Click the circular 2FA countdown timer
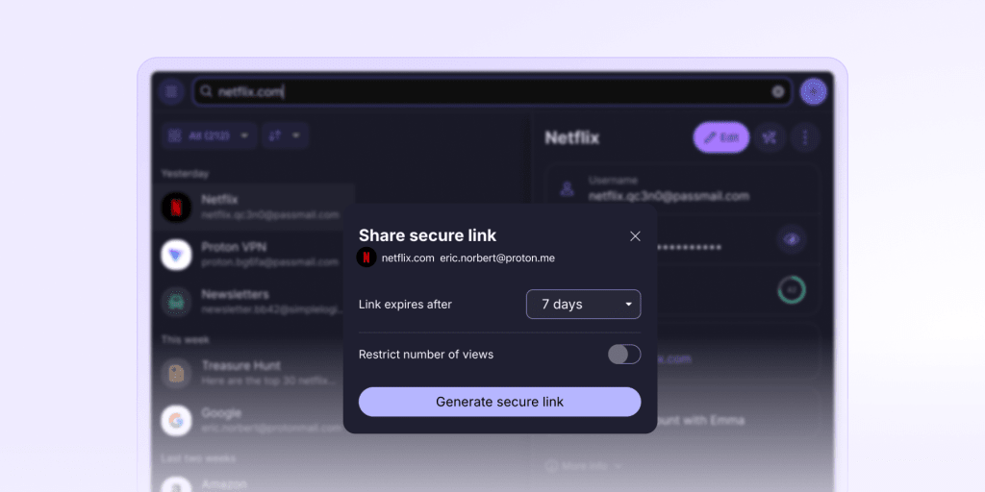Image resolution: width=985 pixels, height=492 pixels. [x=792, y=290]
